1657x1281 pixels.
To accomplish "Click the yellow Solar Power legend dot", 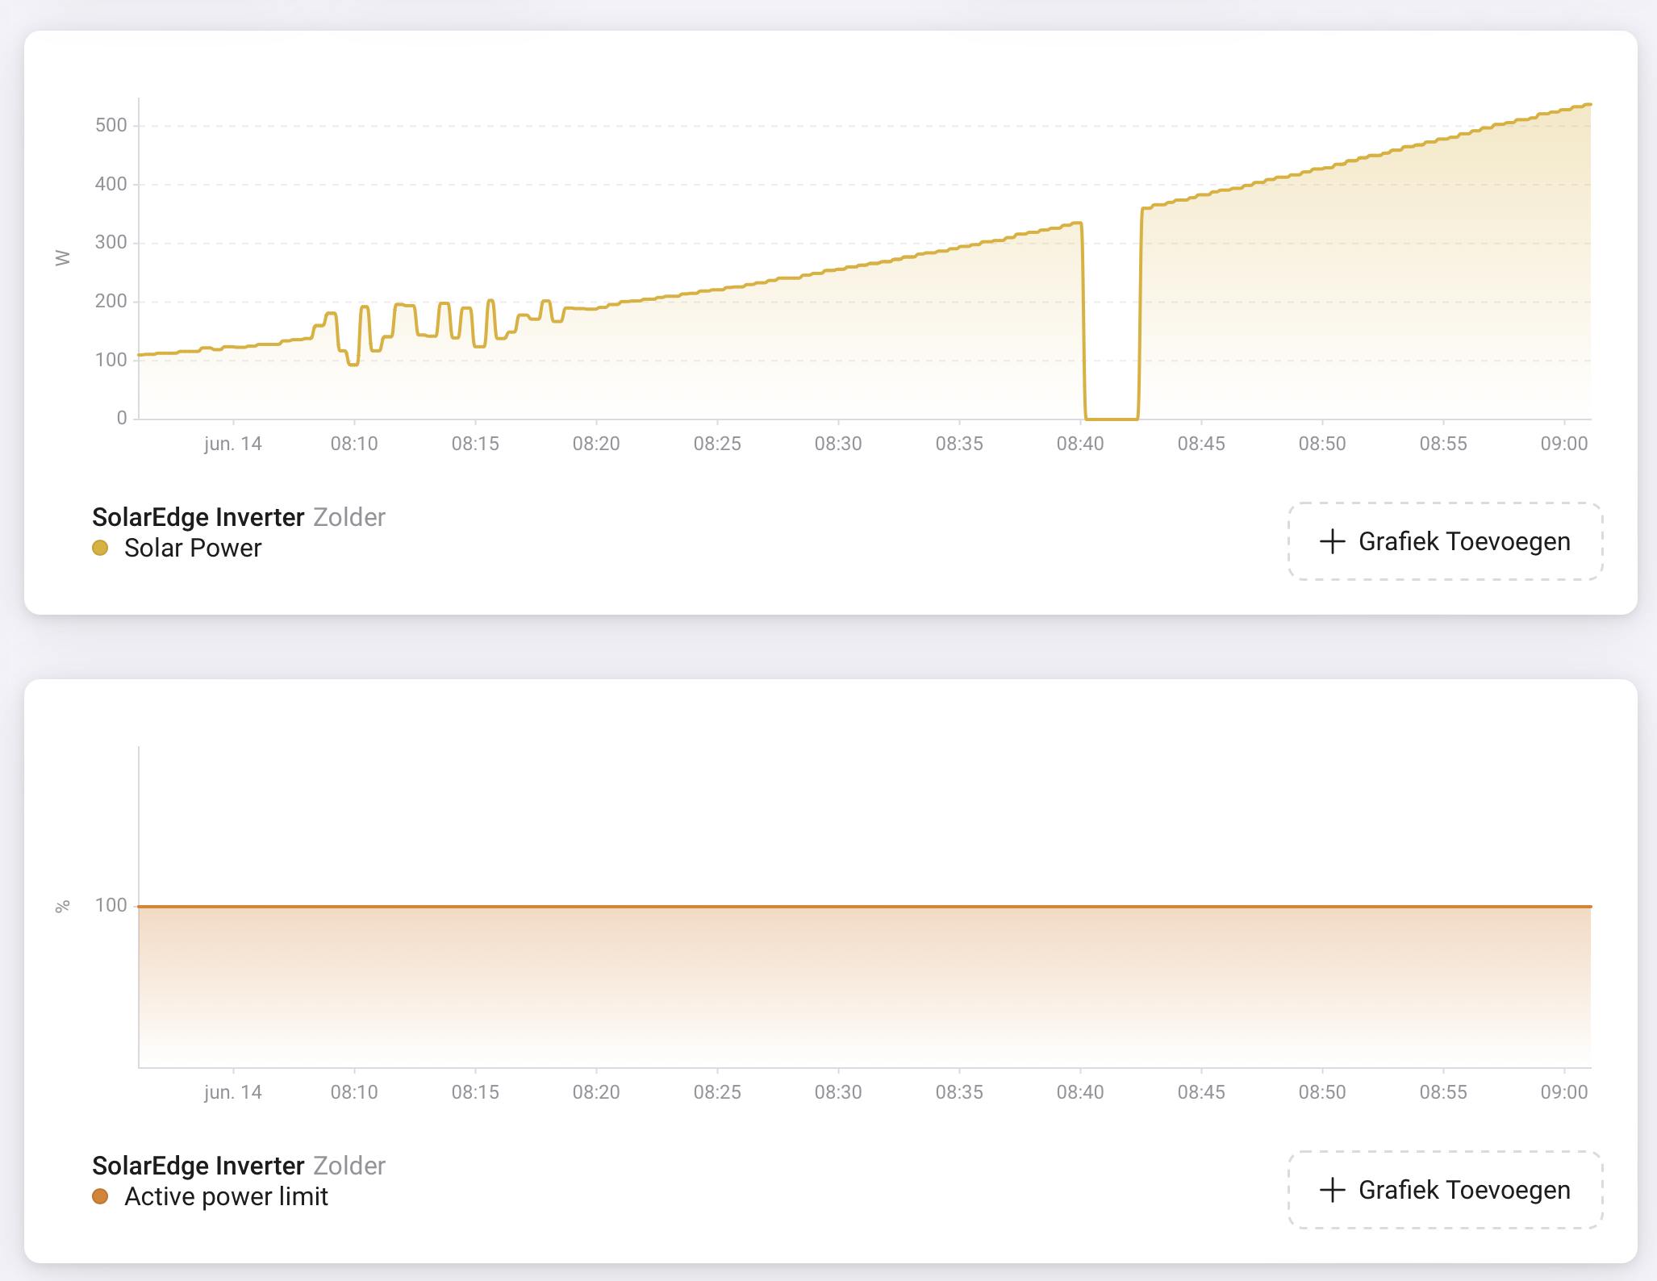I will (x=100, y=549).
